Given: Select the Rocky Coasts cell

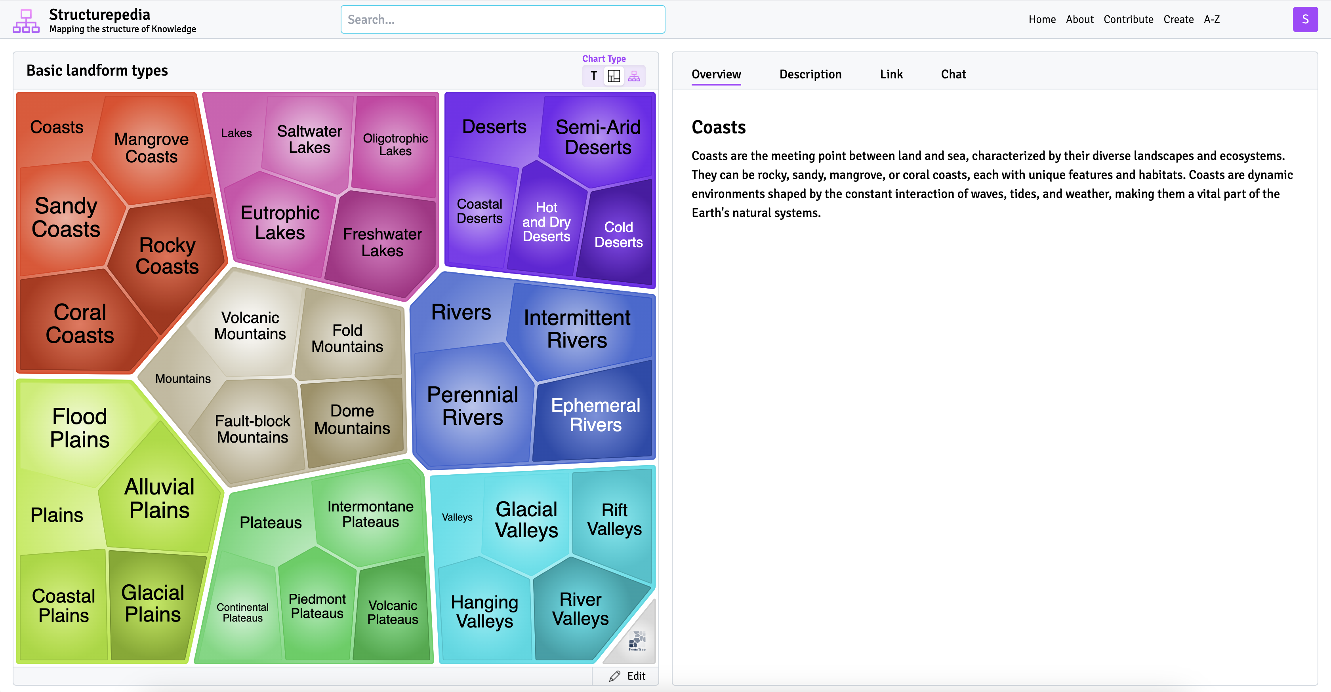Looking at the screenshot, I should [x=167, y=256].
